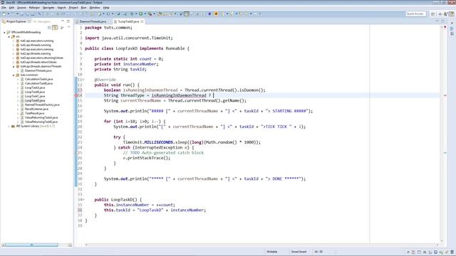Open the Window menu
Image resolution: width=456 pixels, height=256 pixels.
[x=95, y=8]
